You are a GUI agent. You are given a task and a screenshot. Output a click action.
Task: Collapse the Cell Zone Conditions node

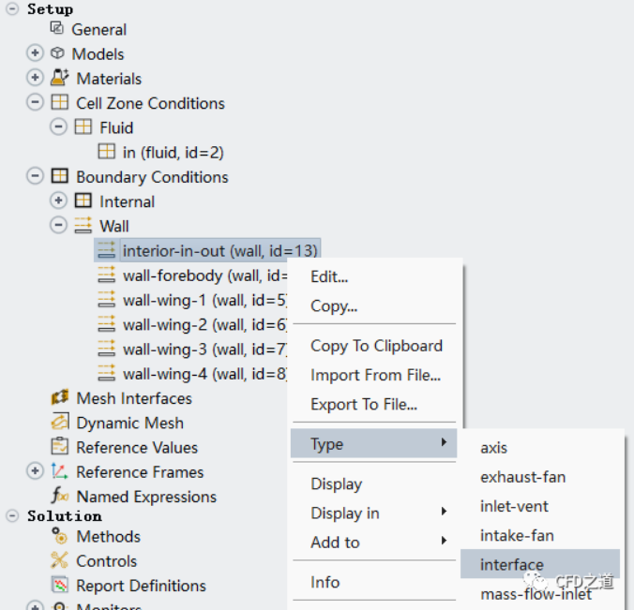tap(36, 102)
